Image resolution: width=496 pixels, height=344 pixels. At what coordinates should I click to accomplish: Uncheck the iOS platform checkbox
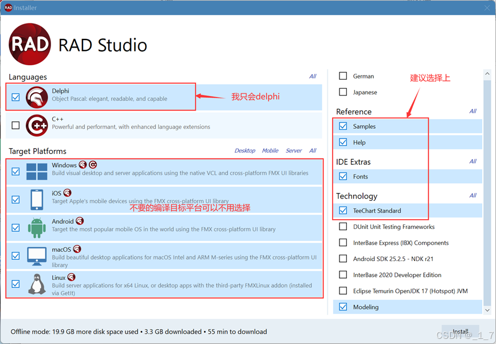click(x=15, y=200)
